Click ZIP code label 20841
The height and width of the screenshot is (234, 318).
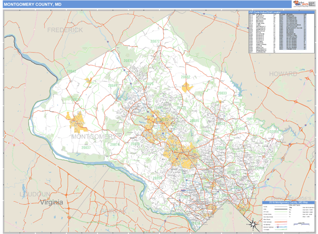pos(112,86)
